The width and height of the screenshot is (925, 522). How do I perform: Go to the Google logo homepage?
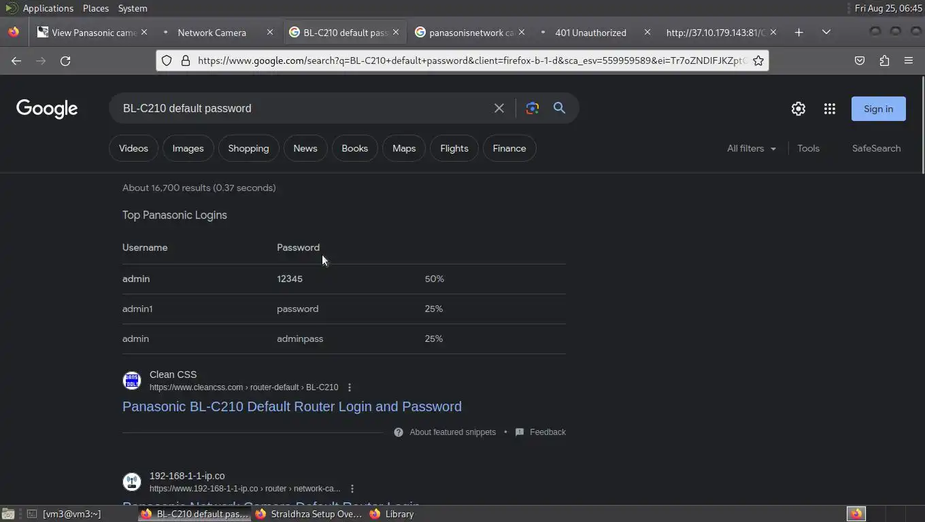47,109
